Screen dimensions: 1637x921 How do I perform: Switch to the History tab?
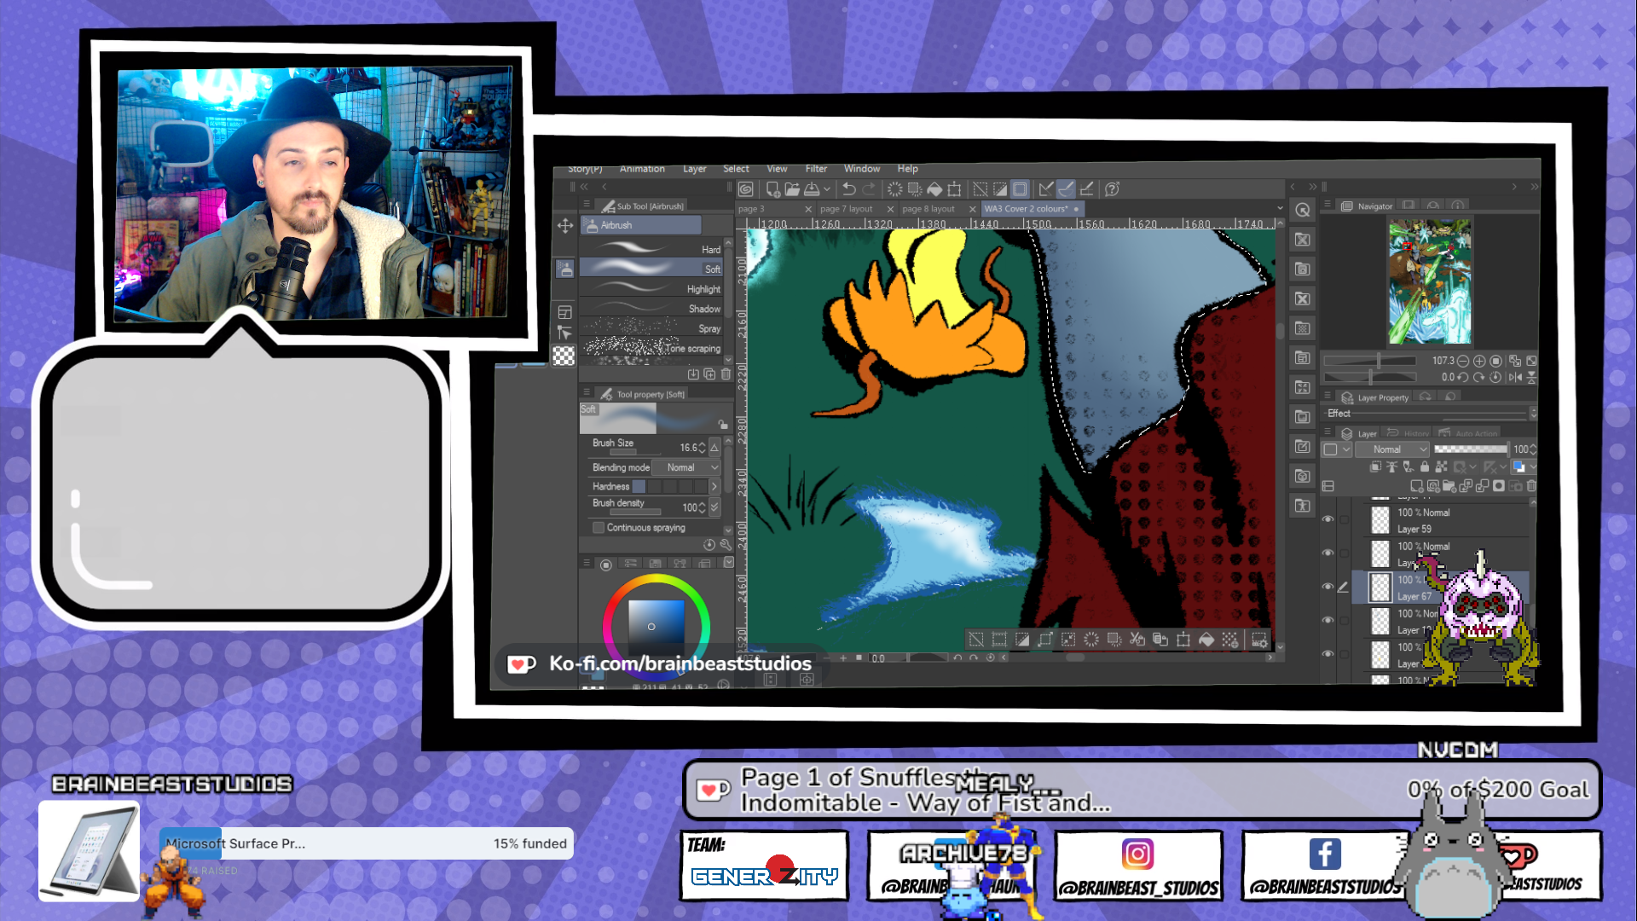point(1408,433)
